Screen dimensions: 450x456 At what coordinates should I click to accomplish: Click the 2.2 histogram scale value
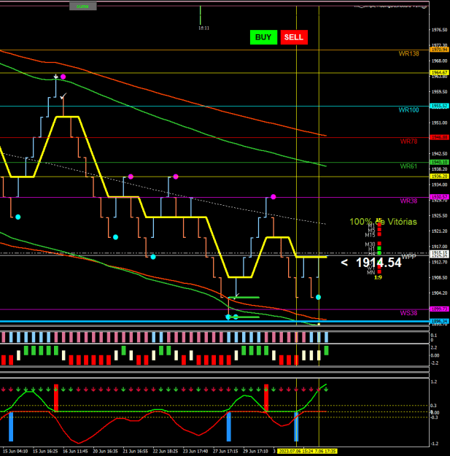click(433, 347)
